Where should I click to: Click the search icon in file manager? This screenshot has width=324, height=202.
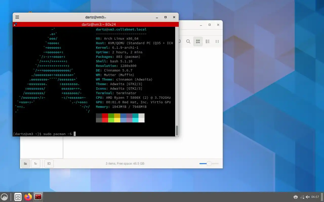coord(188,41)
